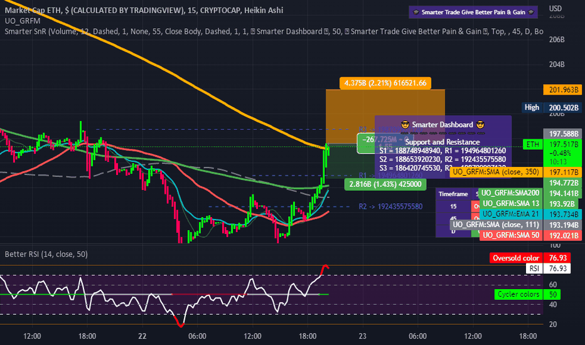Image resolution: width=585 pixels, height=345 pixels.
Task: Select the 206B price axis label
Action: click(x=557, y=40)
